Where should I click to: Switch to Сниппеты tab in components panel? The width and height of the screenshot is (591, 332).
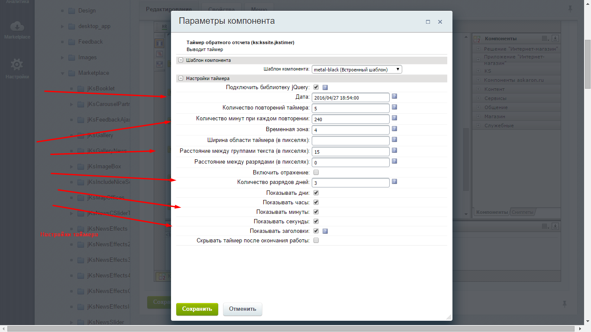coord(523,212)
